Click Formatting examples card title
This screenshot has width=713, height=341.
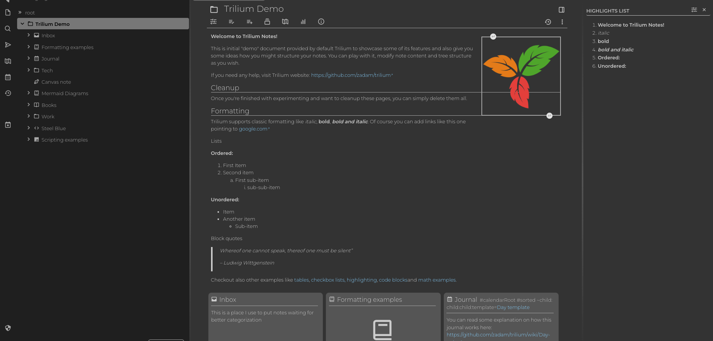(x=369, y=300)
